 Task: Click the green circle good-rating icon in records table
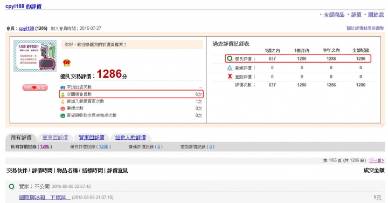coord(230,58)
